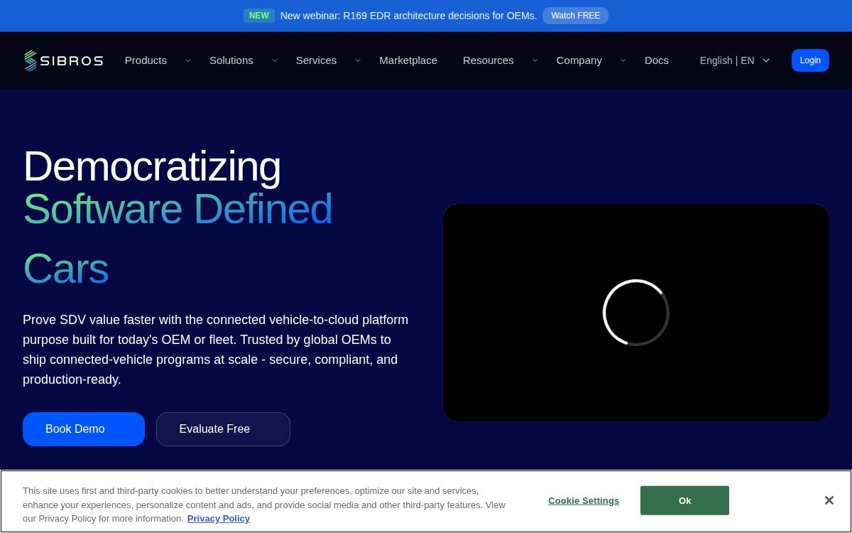852x533 pixels.
Task: Click the Book Demo button
Action: click(84, 429)
